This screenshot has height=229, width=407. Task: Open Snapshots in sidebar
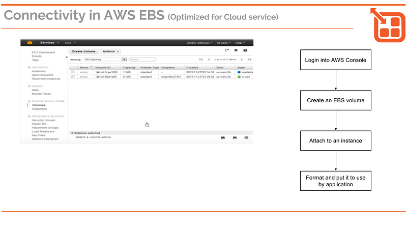[40, 109]
